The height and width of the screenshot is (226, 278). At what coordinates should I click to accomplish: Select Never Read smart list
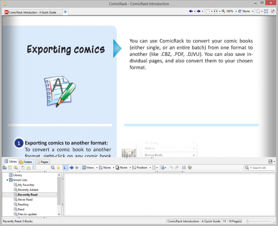point(23,199)
